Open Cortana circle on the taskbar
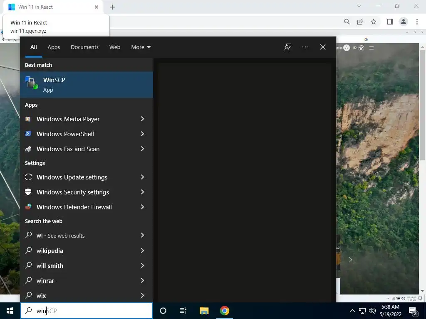This screenshot has width=426, height=319. click(x=163, y=311)
